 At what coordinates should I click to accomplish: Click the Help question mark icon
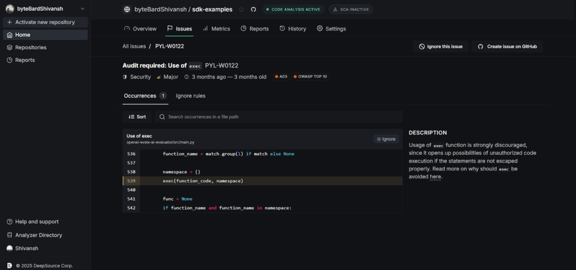point(10,222)
